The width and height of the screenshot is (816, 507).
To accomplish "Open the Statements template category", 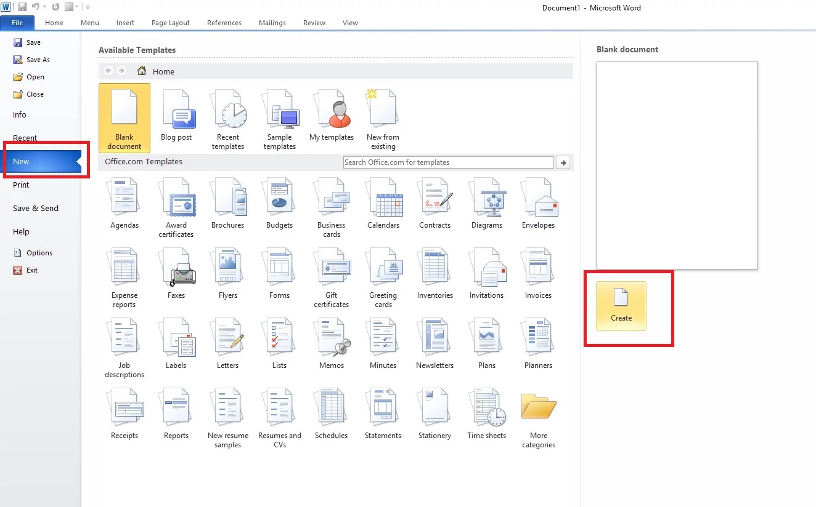I will [383, 414].
